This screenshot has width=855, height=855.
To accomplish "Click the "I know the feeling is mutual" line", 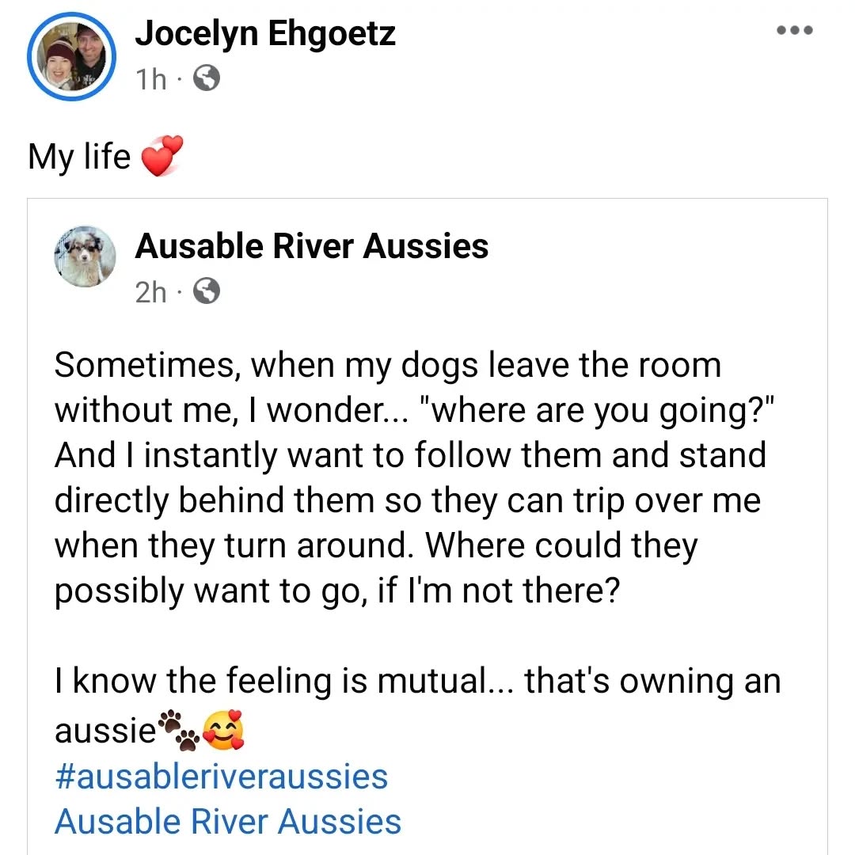I will coord(417,681).
